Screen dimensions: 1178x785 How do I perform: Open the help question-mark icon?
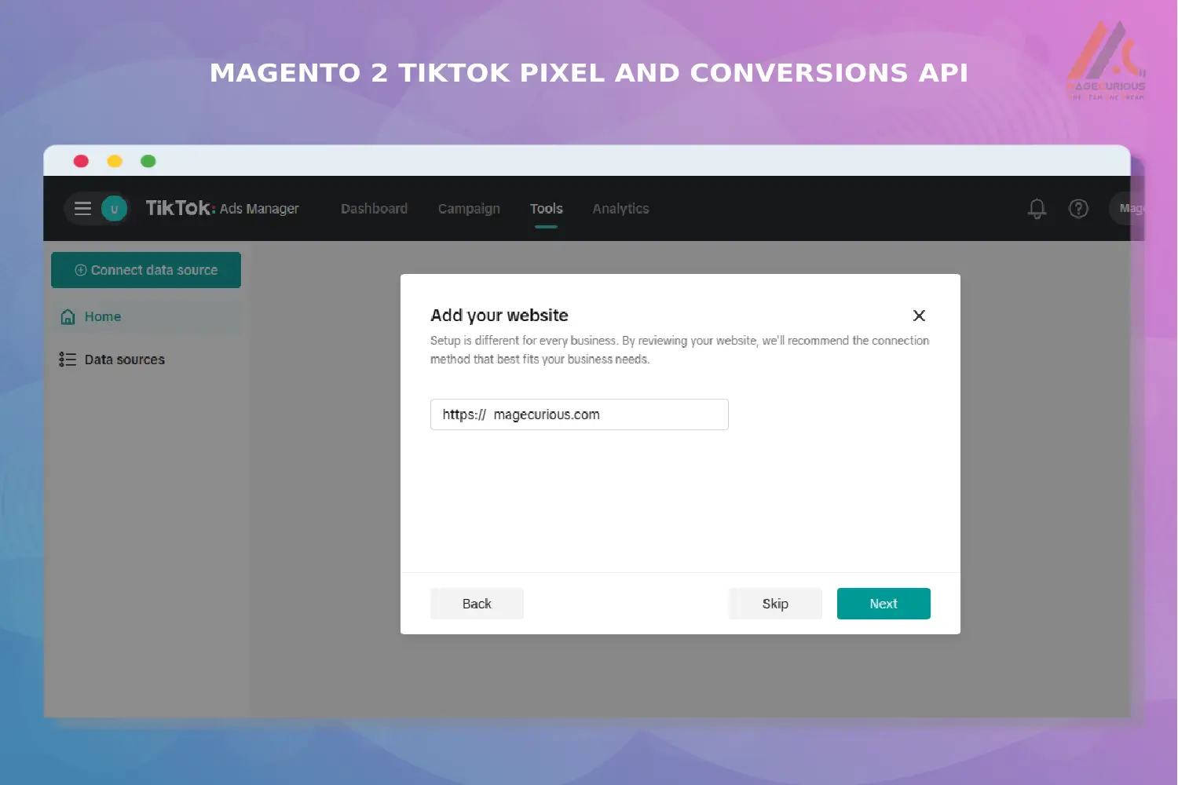(1078, 208)
